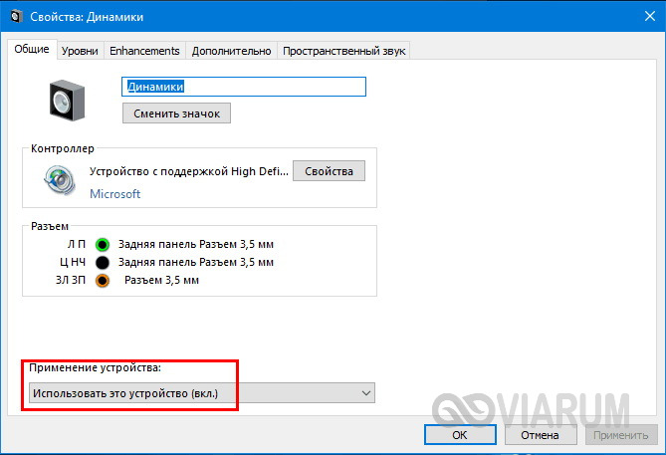Click the audio controller speaker icon

point(59,180)
